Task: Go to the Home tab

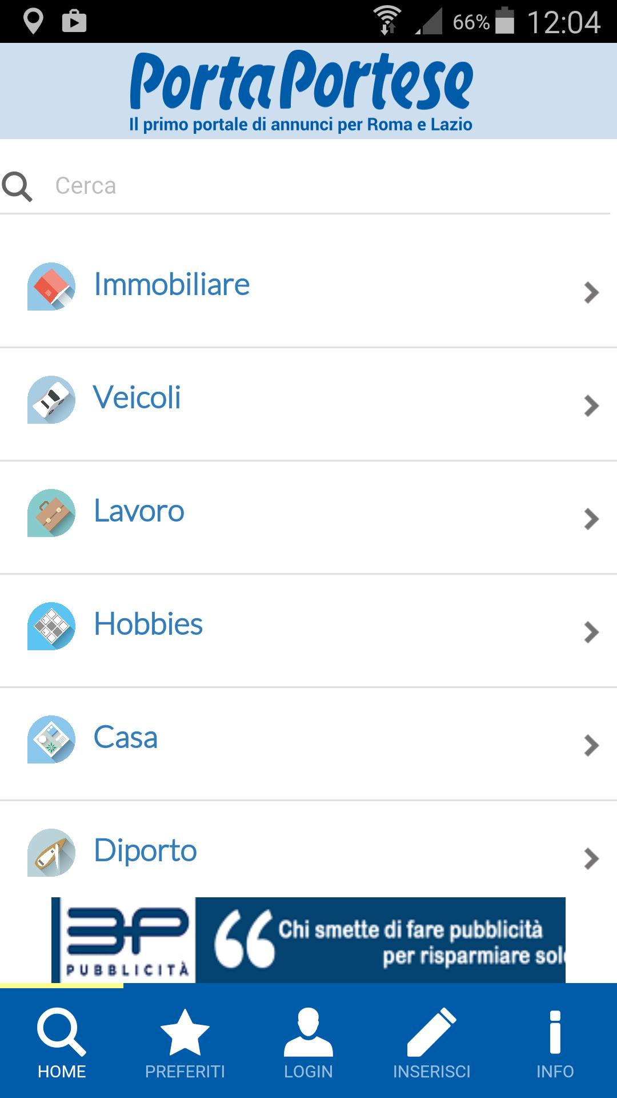Action: (x=62, y=1043)
